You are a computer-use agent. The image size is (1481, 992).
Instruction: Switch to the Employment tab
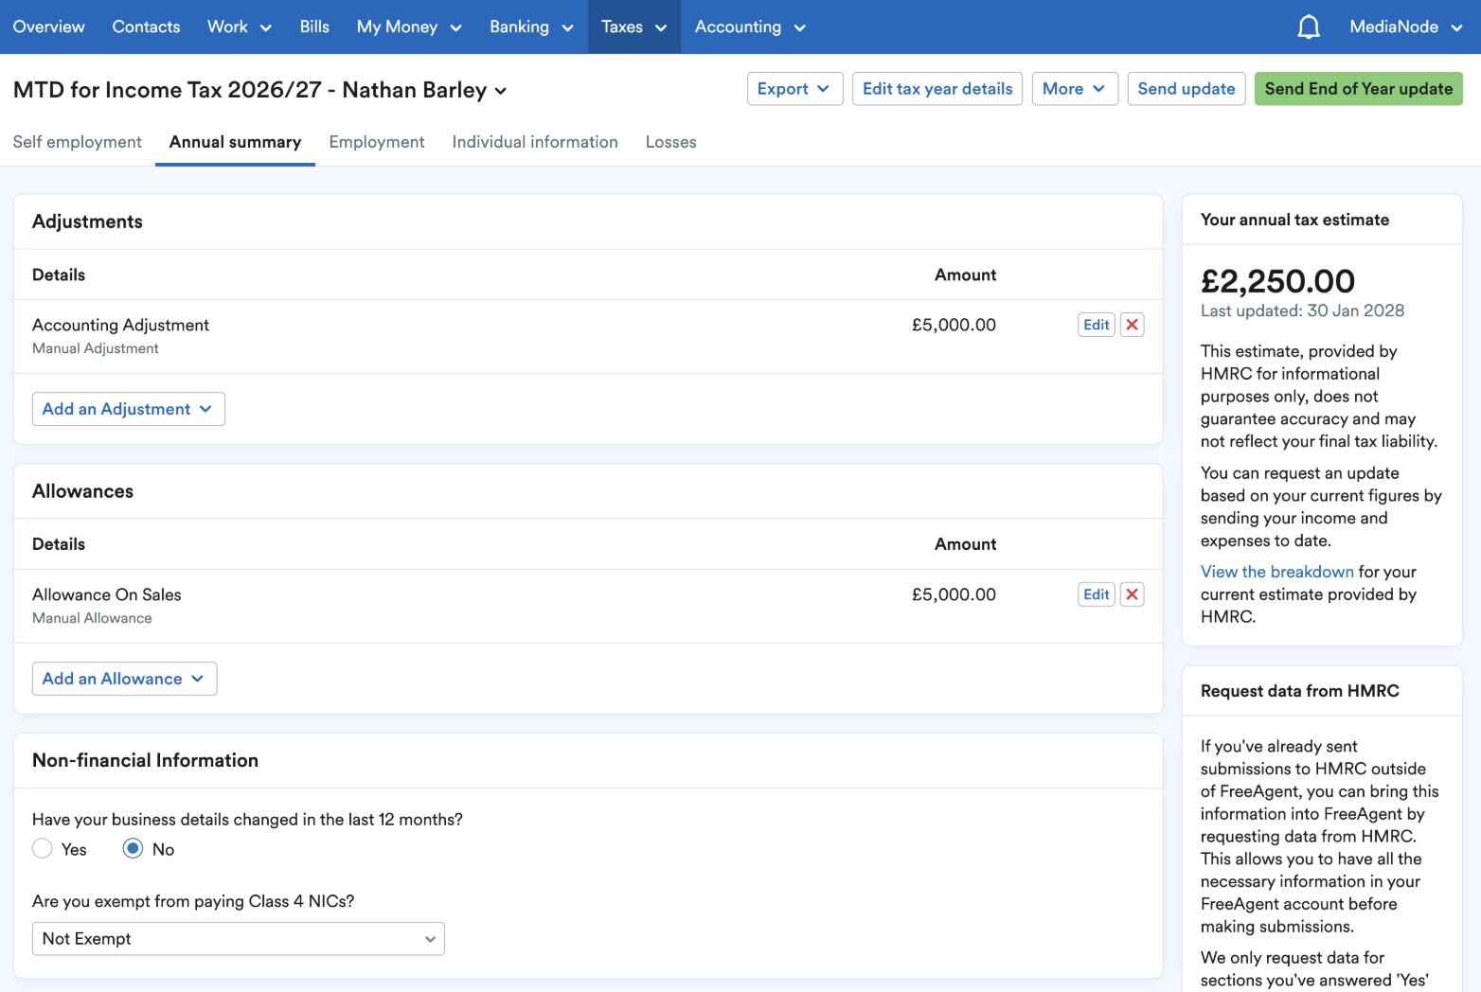[377, 142]
